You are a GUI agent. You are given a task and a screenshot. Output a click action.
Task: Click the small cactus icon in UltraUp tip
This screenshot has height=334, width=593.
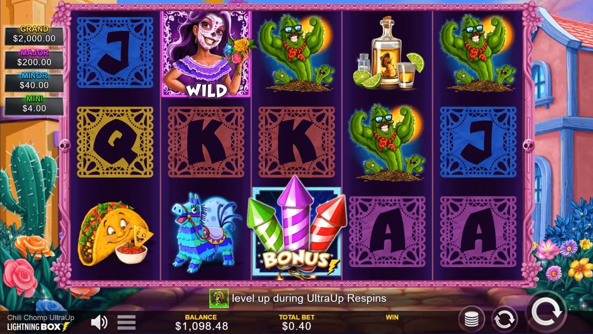(219, 298)
